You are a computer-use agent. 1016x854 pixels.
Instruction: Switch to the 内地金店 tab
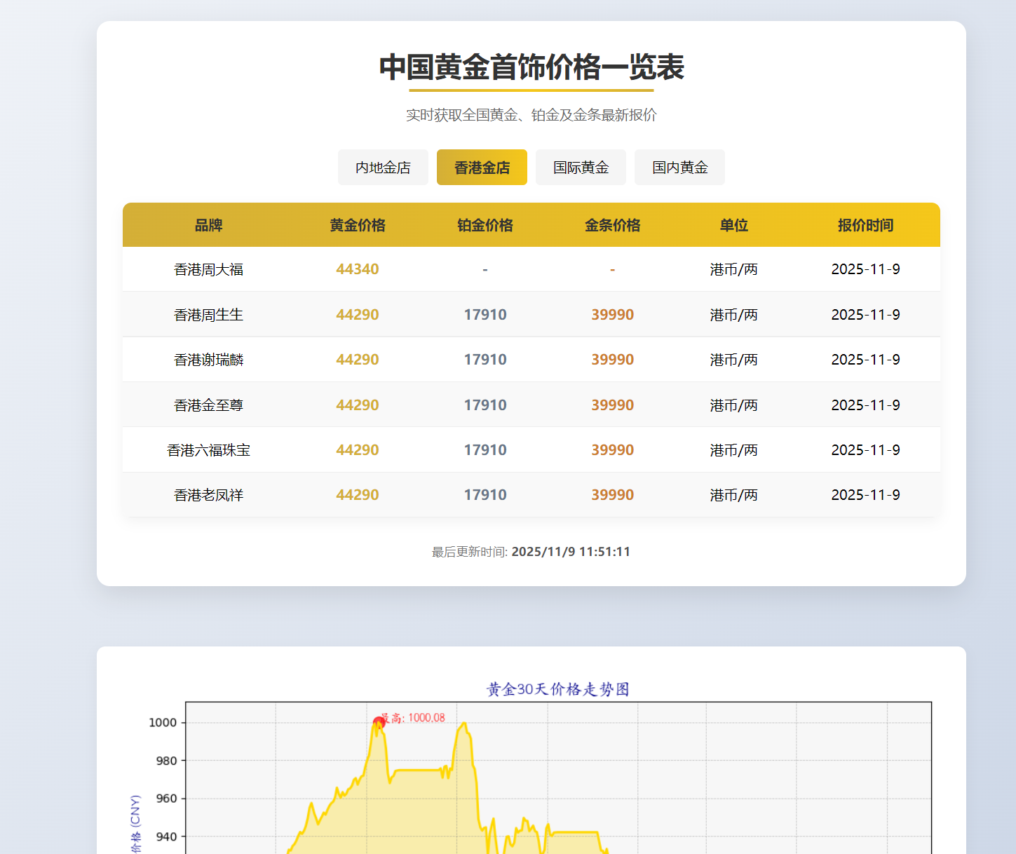383,167
